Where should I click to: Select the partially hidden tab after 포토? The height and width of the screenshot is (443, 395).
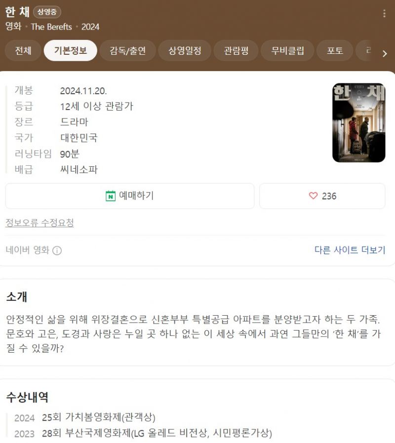click(x=367, y=51)
